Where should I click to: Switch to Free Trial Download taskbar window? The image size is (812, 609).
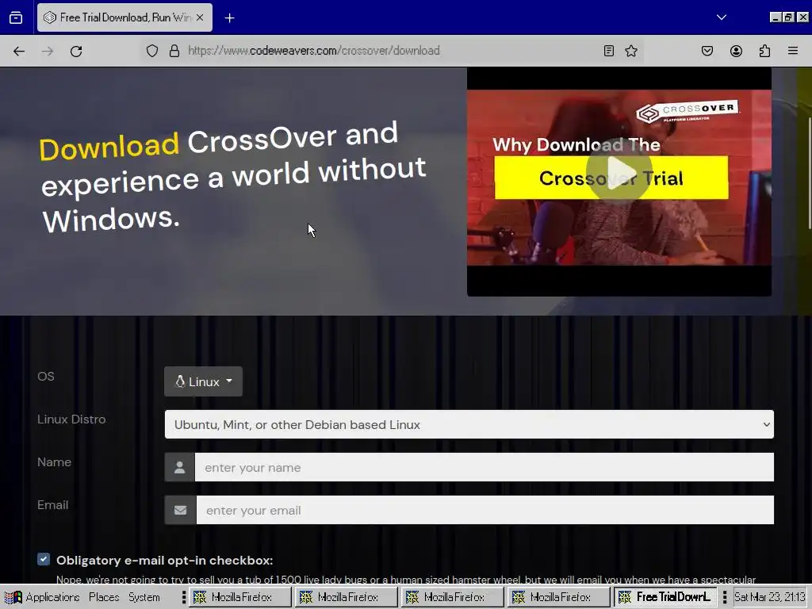coord(665,597)
